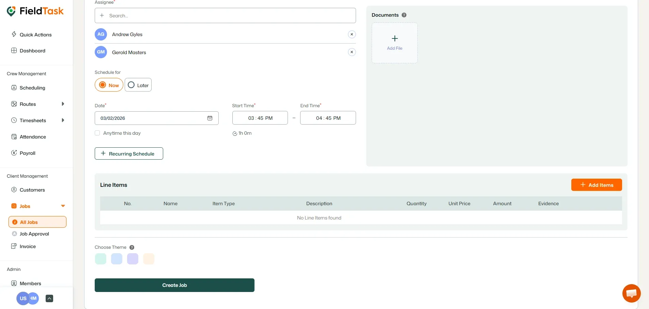
Task: Click the Recurring Schedule button
Action: 129,153
